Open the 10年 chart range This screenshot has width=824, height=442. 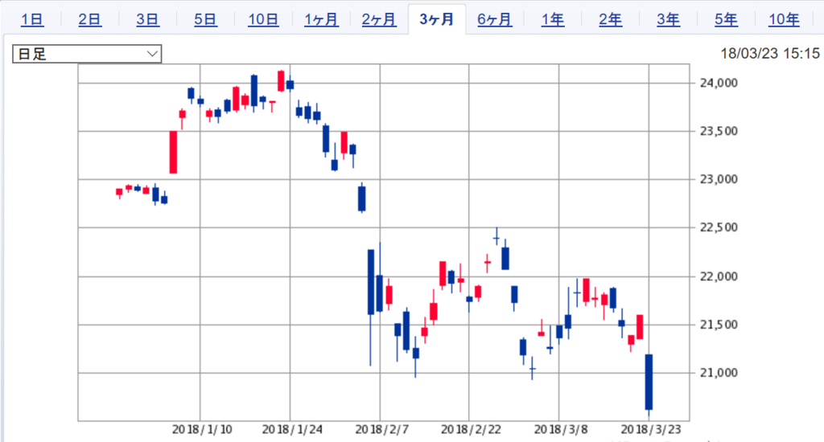coord(784,20)
